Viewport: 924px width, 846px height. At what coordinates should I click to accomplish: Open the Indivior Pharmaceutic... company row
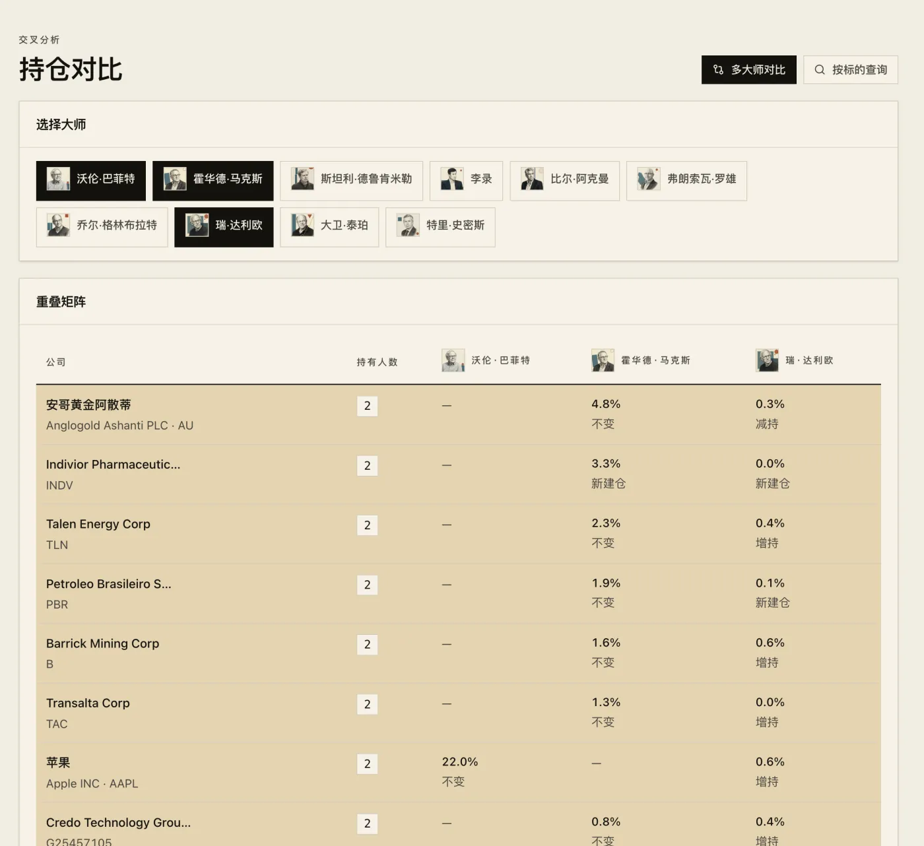coord(458,474)
